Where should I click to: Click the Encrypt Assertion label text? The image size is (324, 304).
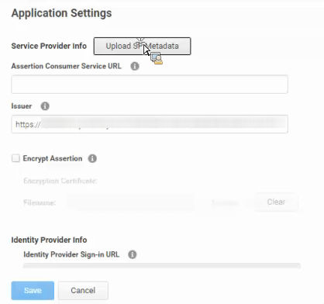point(53,158)
